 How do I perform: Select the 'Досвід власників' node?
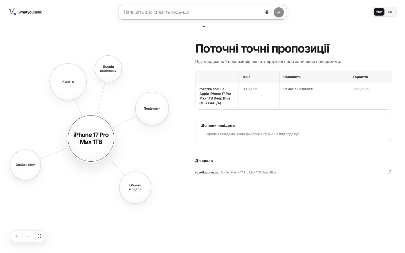[108, 69]
